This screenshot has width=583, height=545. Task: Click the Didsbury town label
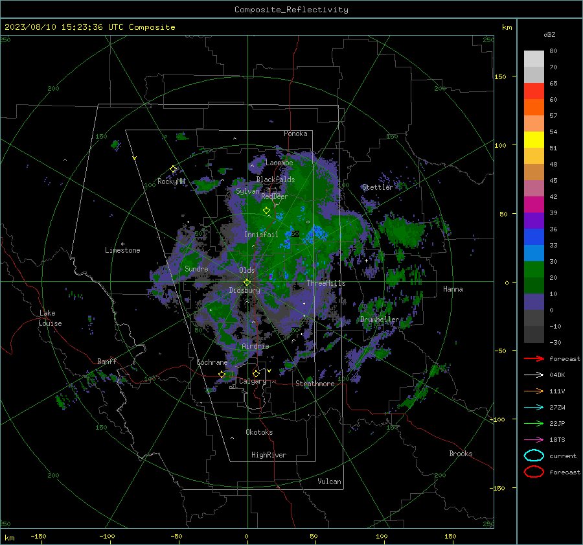tap(245, 290)
